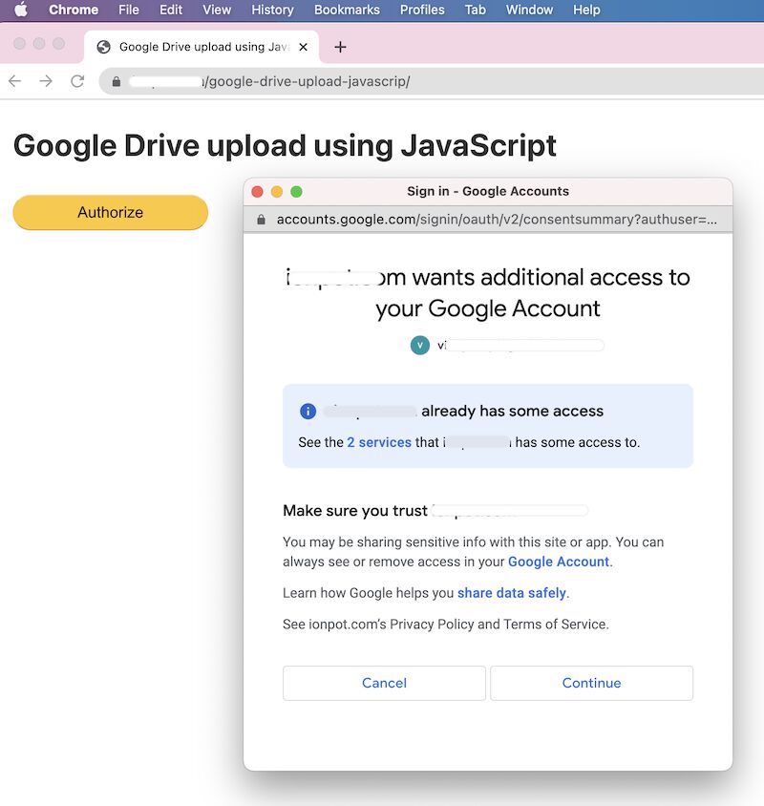The image size is (764, 806).
Task: Click Cancel in the consent dialog
Action: click(384, 683)
